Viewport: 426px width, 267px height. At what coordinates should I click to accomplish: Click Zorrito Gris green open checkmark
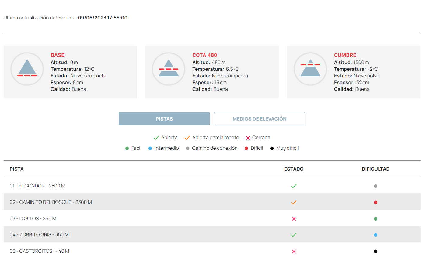point(294,235)
